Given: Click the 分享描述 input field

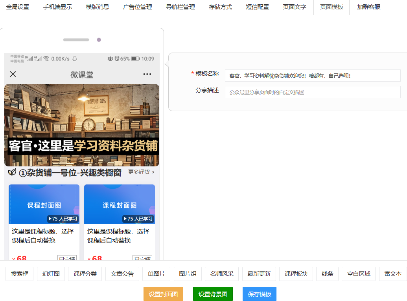Looking at the screenshot, I should 312,92.
